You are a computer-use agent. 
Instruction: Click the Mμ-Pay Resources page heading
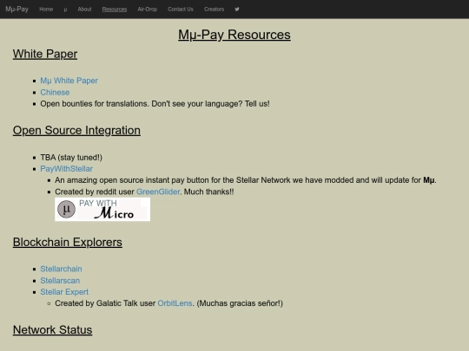[234, 35]
